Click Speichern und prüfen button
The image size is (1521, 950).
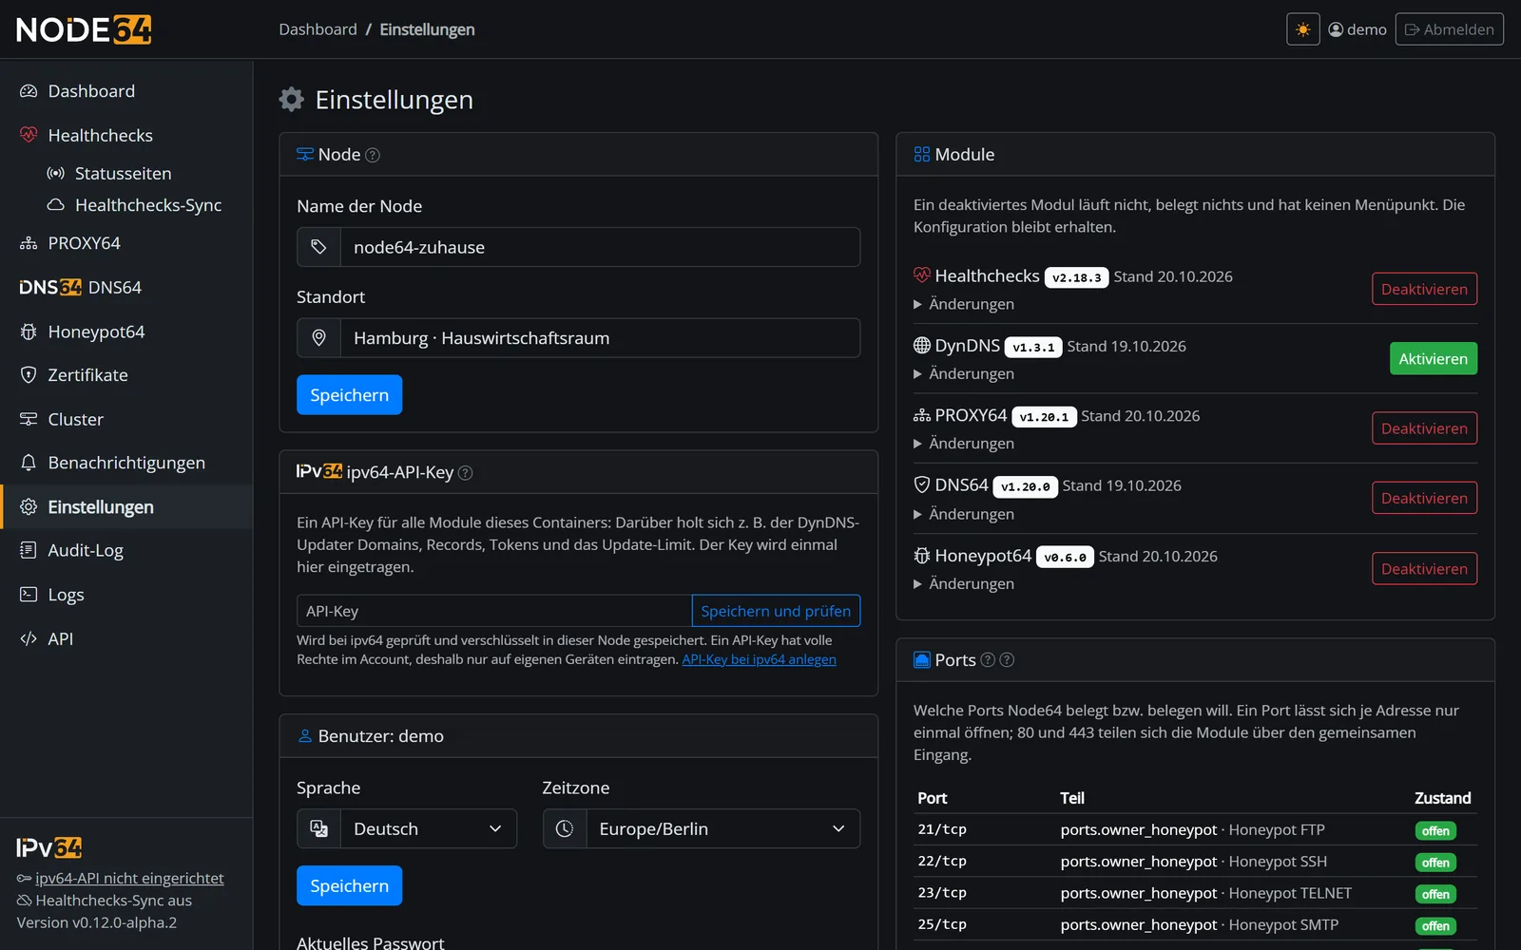776,611
